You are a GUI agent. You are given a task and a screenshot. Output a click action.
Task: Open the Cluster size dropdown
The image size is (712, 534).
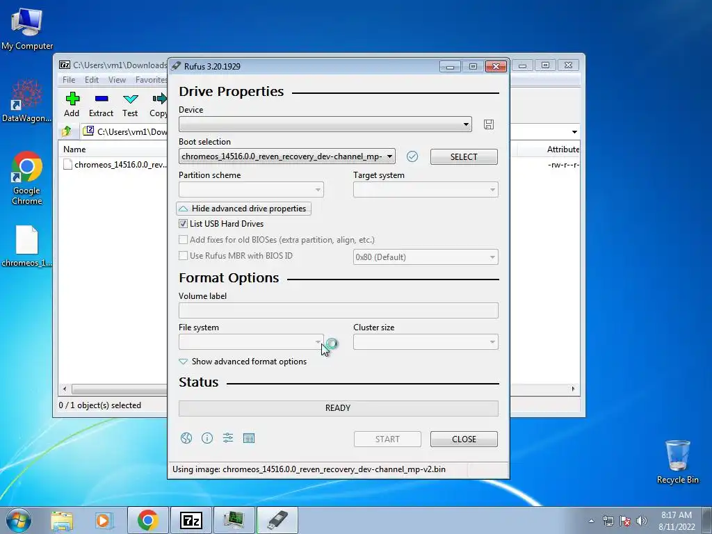tap(426, 342)
